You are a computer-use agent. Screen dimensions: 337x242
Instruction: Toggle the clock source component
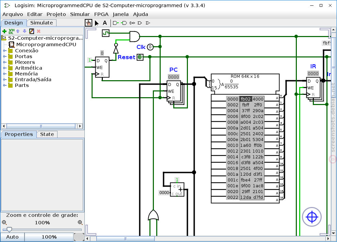[x=106, y=33]
